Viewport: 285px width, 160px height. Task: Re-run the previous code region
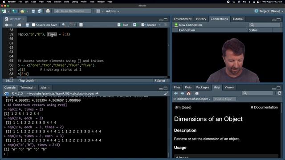click(134, 25)
